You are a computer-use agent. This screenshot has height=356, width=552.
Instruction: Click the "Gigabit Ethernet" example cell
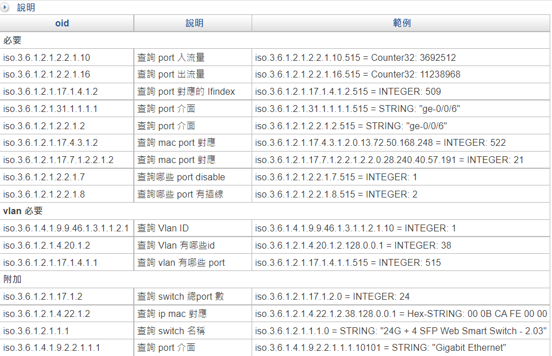pos(380,348)
